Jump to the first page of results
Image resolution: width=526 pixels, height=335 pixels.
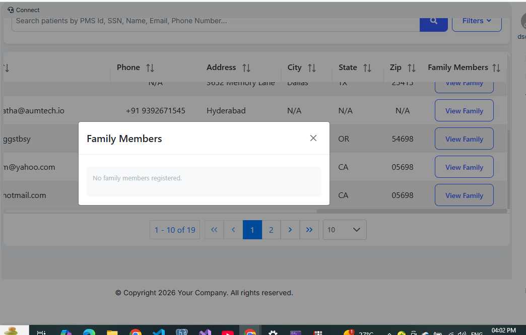coord(214,230)
